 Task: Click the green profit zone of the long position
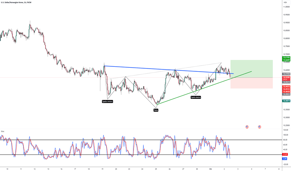251,69
